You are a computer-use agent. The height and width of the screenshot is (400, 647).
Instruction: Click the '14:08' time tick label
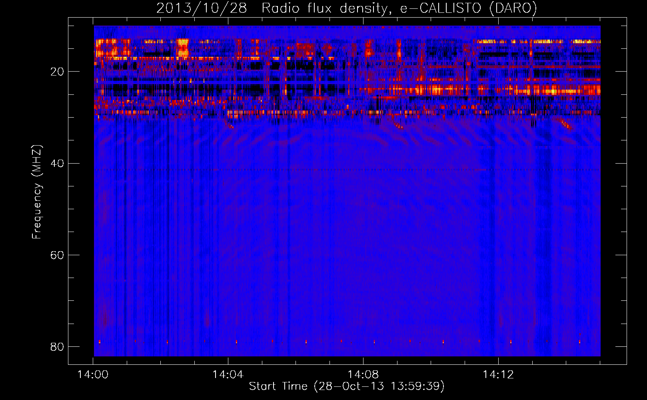click(x=363, y=375)
